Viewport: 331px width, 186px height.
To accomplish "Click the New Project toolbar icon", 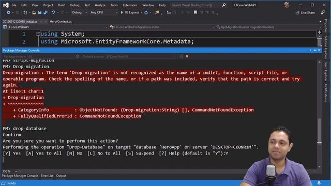I will point(25,12).
